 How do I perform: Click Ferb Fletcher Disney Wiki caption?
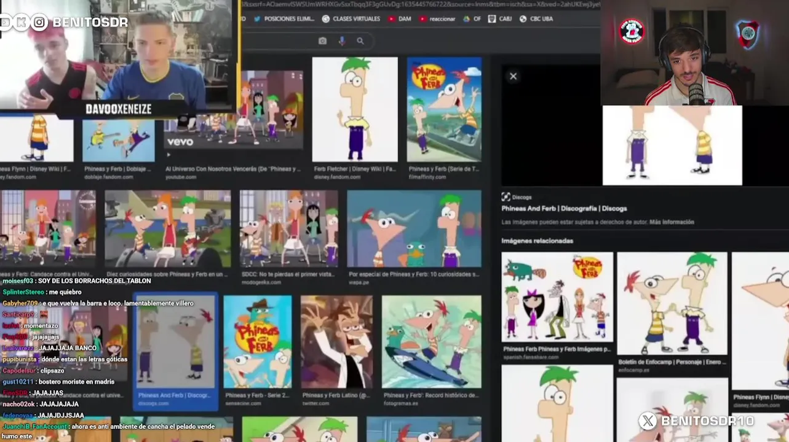coord(355,169)
